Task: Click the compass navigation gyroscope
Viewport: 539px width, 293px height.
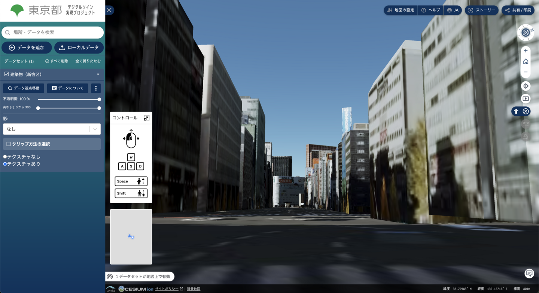Action: coord(526,33)
